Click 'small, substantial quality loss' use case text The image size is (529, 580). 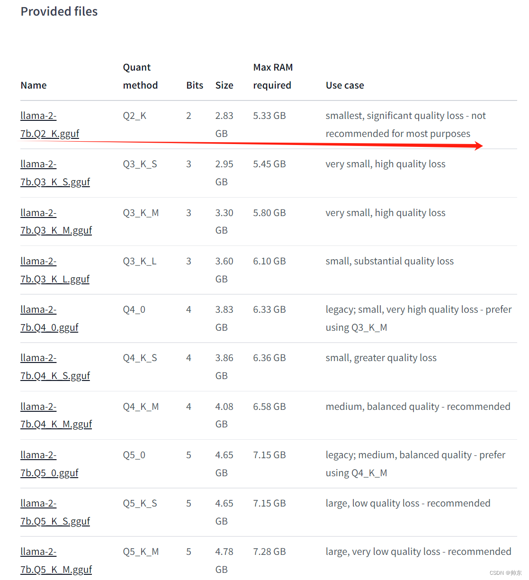(x=390, y=261)
